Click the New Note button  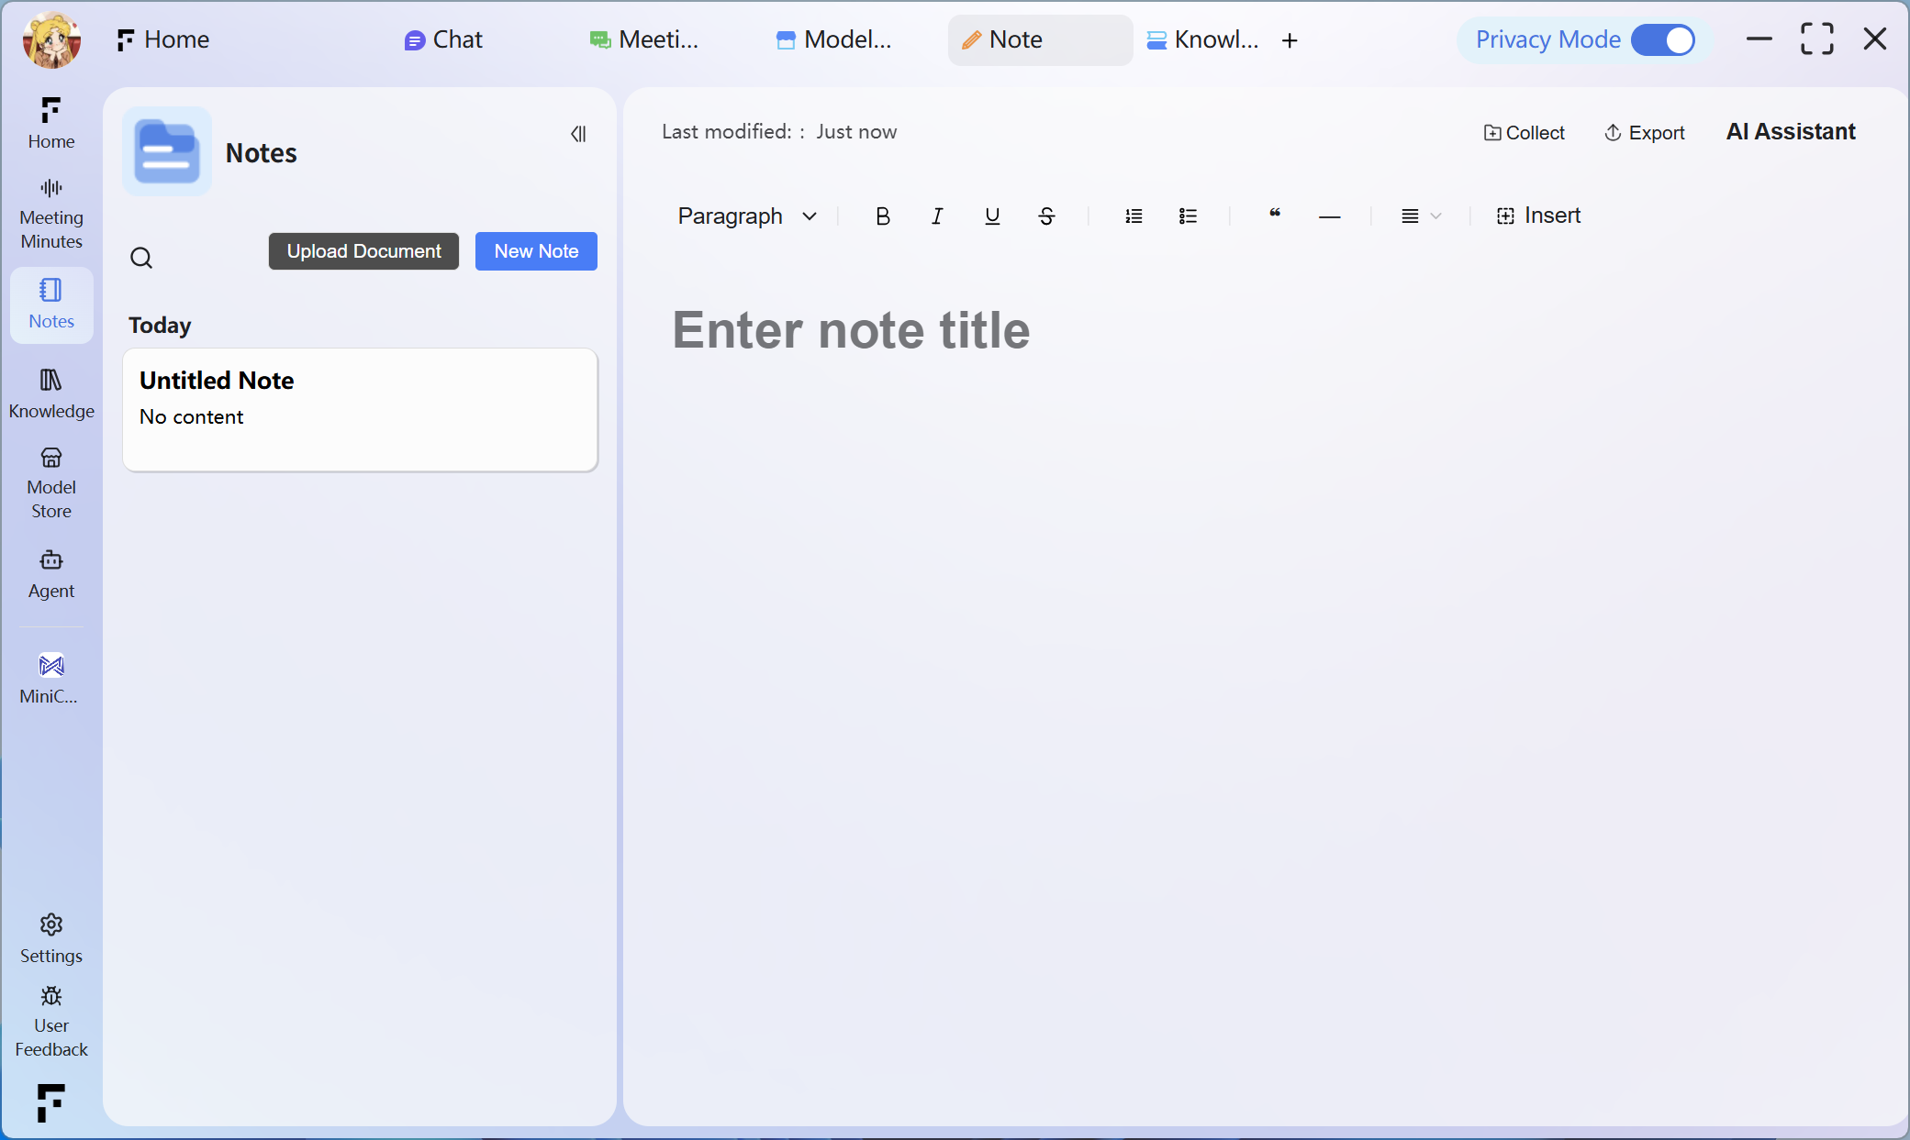536,251
